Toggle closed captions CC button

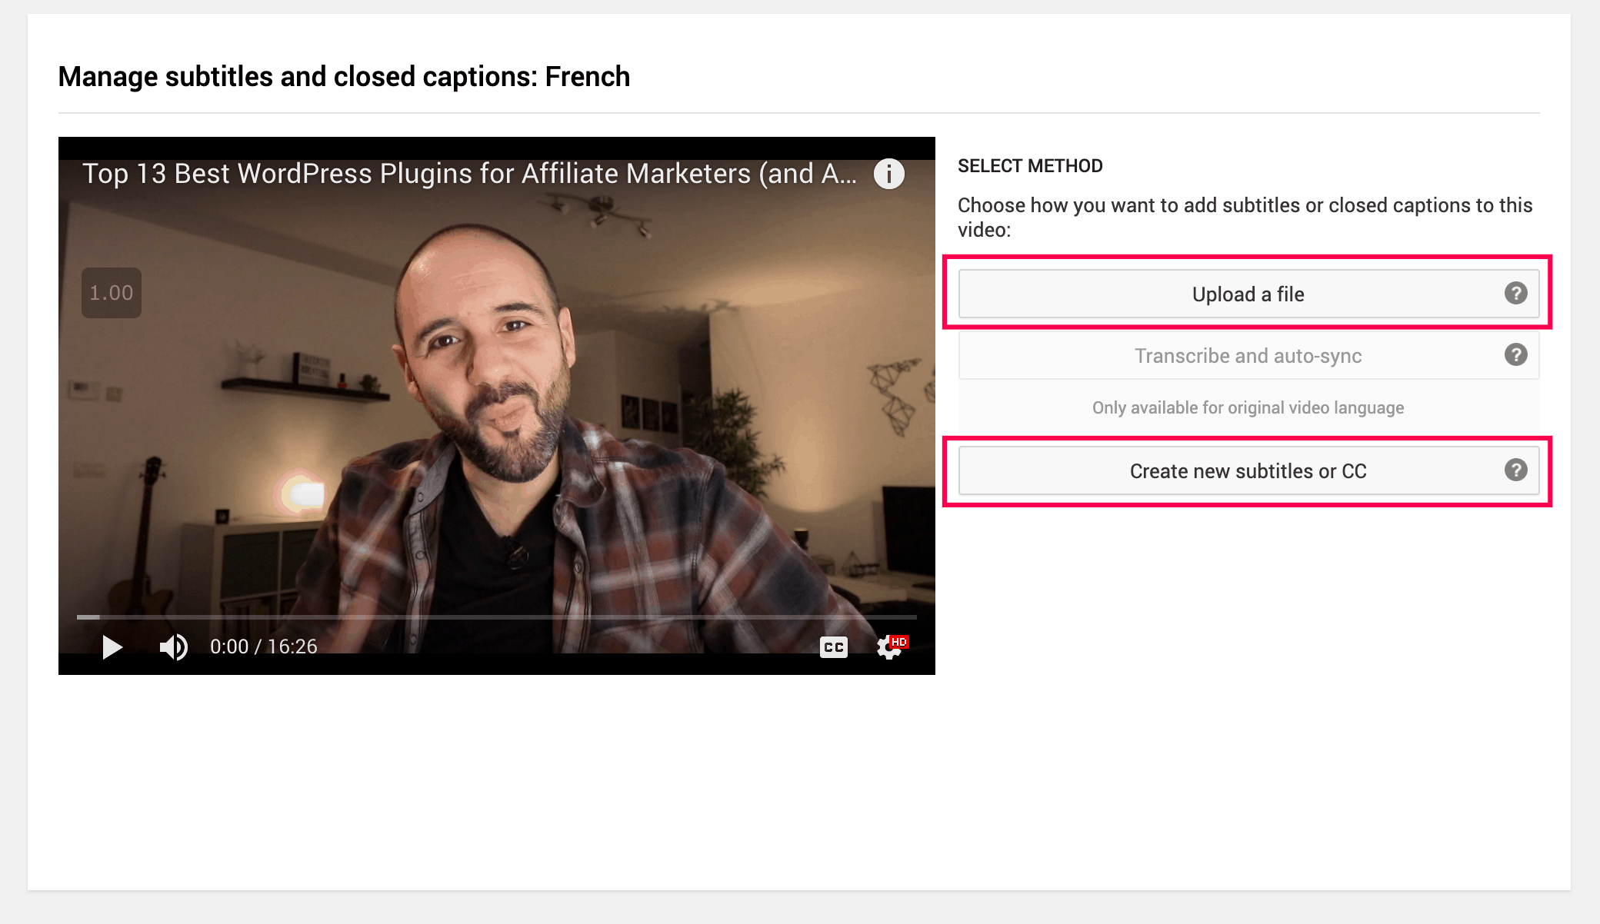pyautogui.click(x=834, y=647)
